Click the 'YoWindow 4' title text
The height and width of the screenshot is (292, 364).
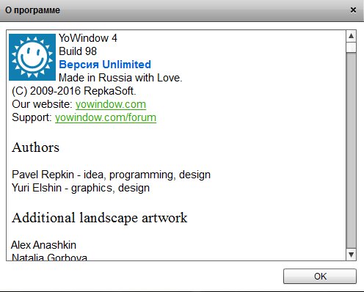88,38
